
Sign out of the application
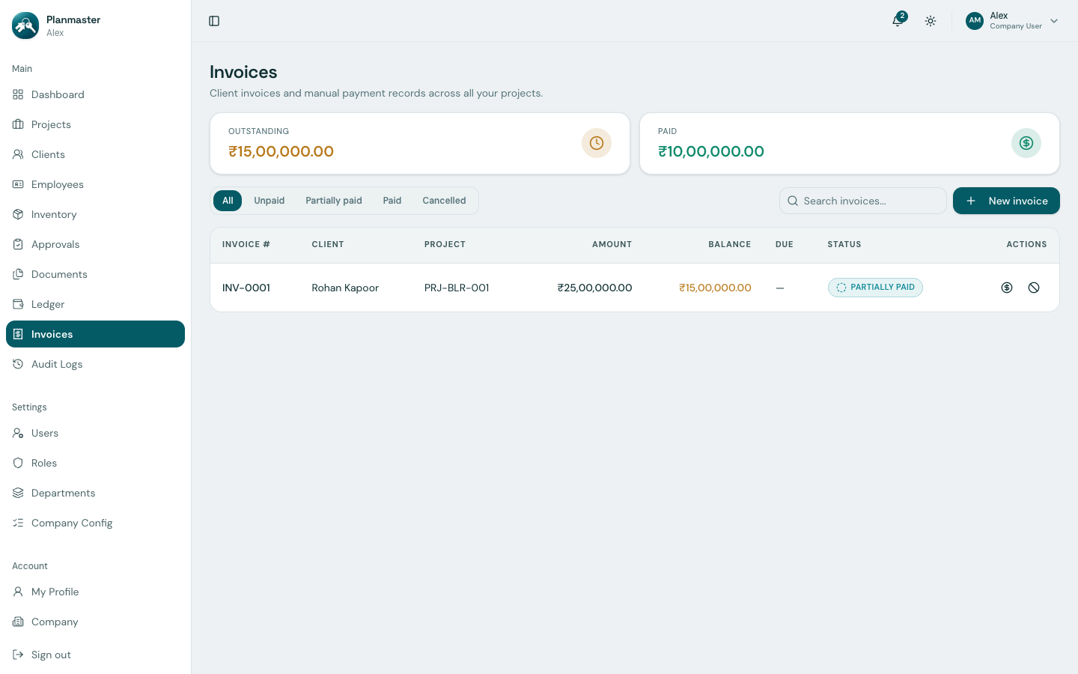point(95,655)
